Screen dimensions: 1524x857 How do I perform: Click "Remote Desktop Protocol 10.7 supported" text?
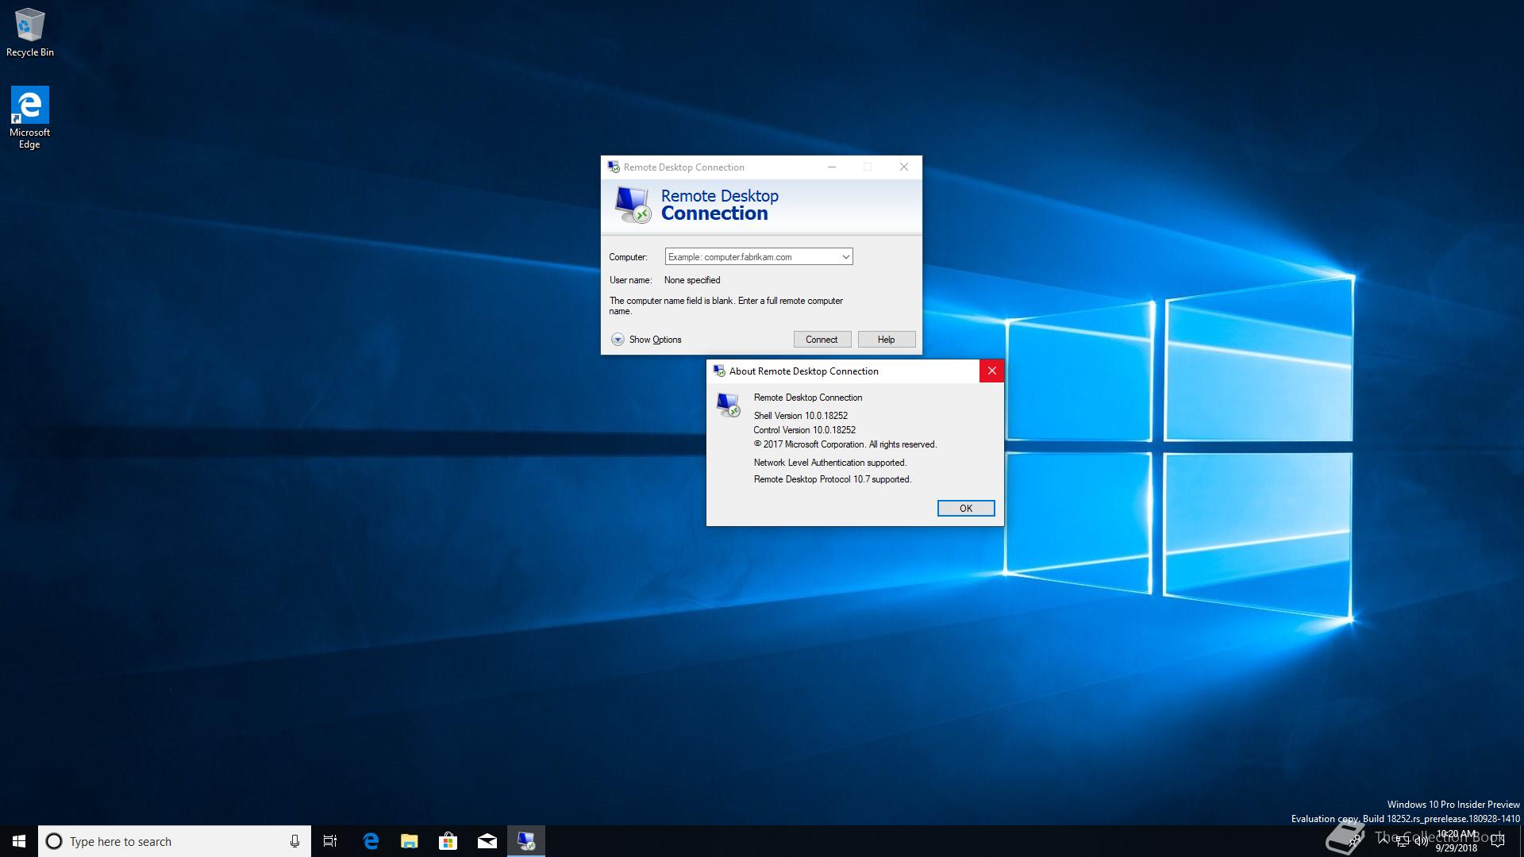pyautogui.click(x=832, y=478)
